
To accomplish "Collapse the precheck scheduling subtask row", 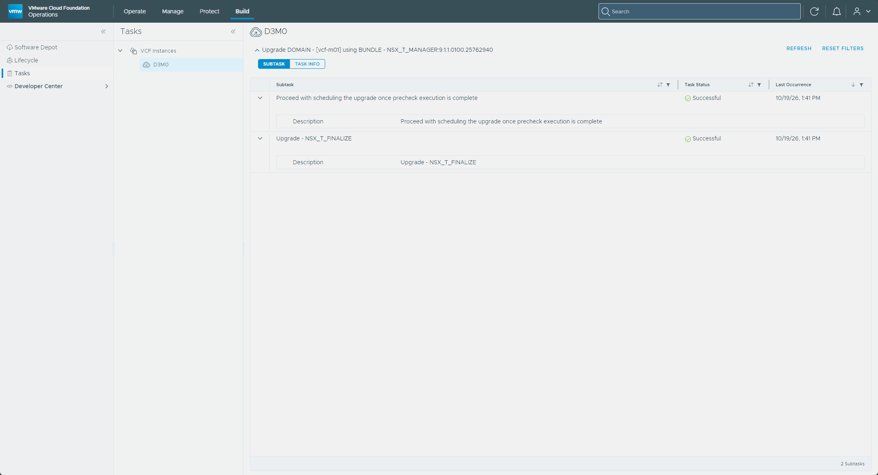I will 260,98.
